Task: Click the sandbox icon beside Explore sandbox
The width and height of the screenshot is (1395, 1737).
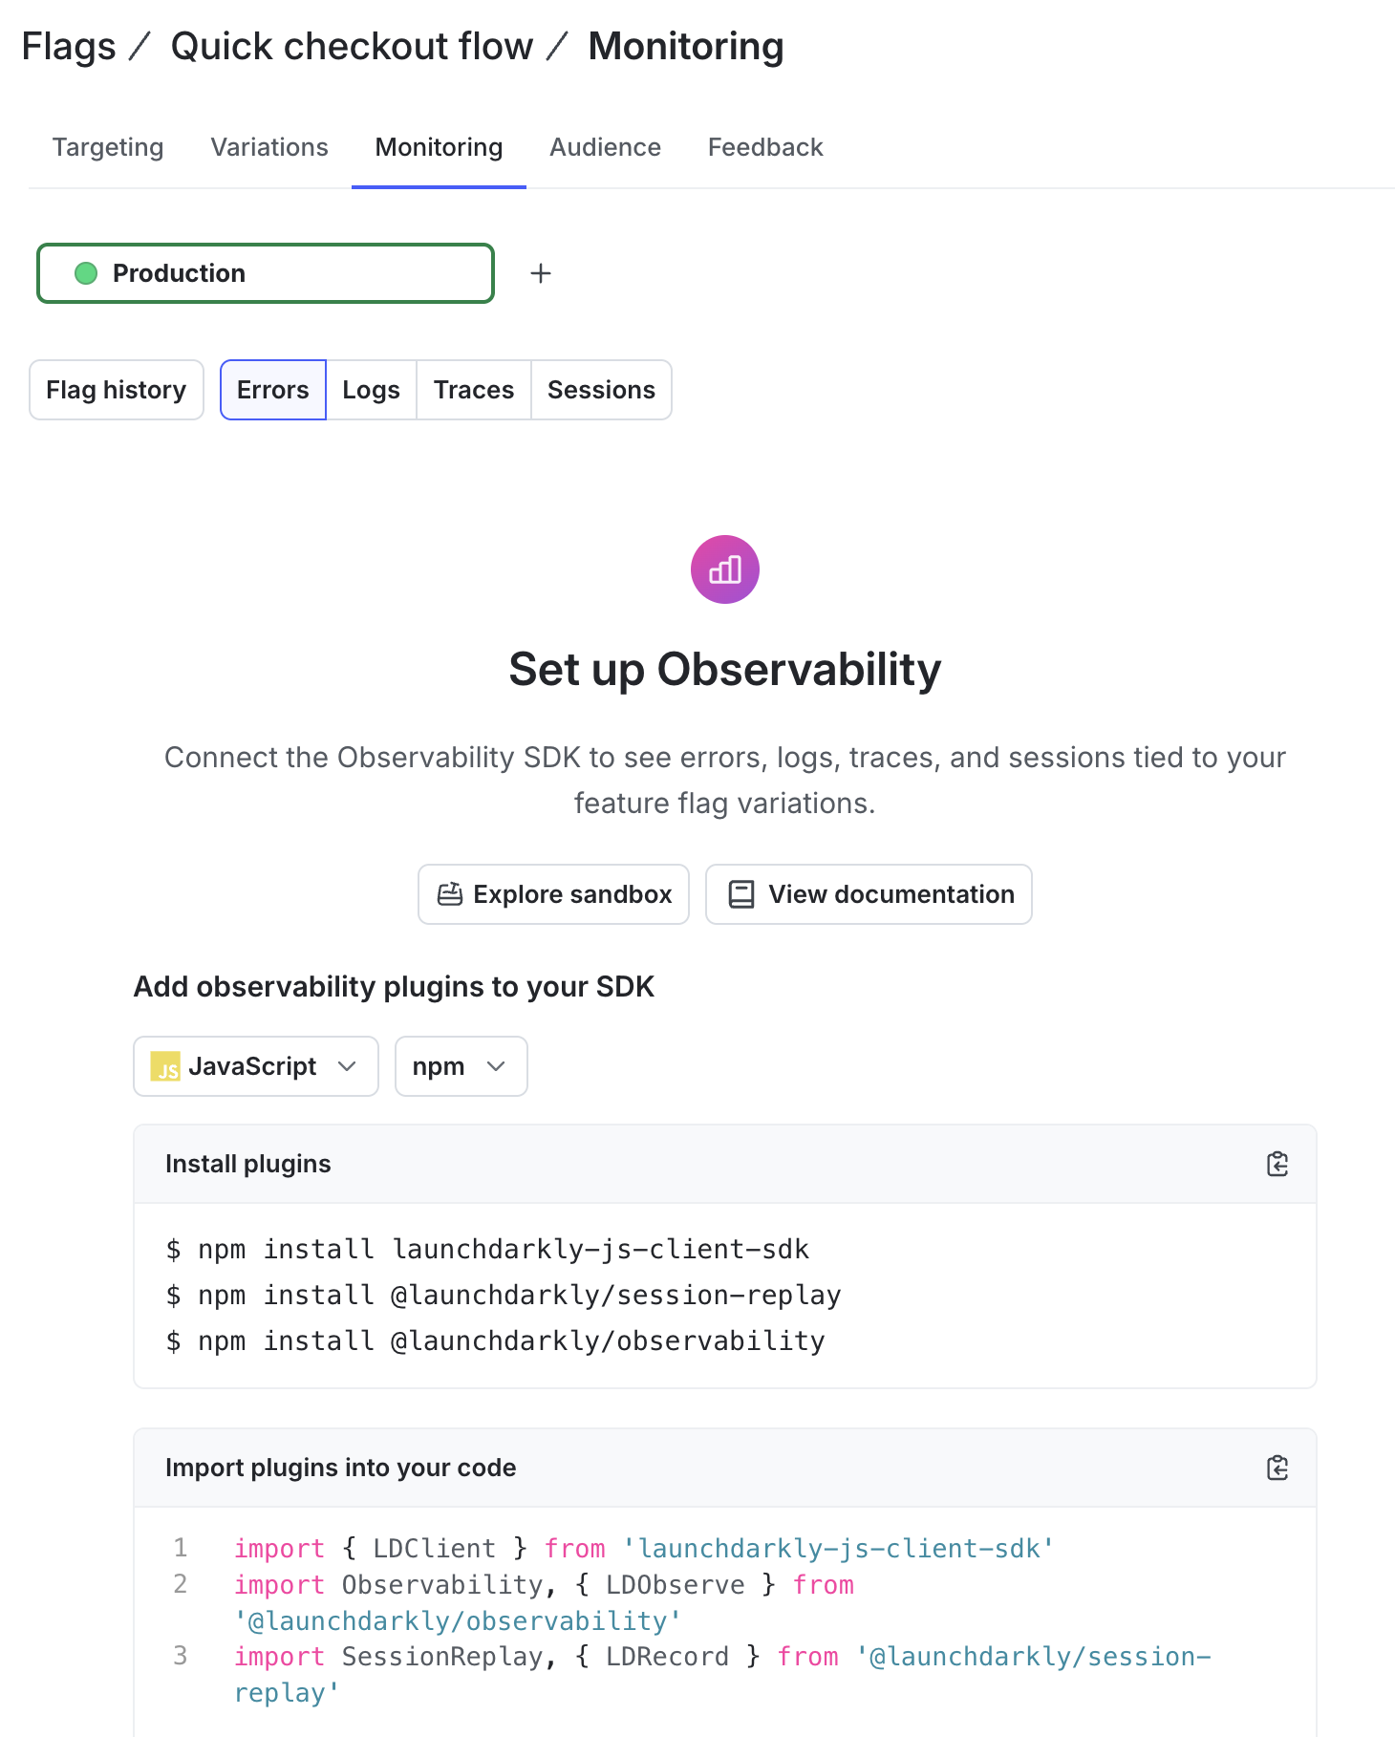Action: point(450,893)
